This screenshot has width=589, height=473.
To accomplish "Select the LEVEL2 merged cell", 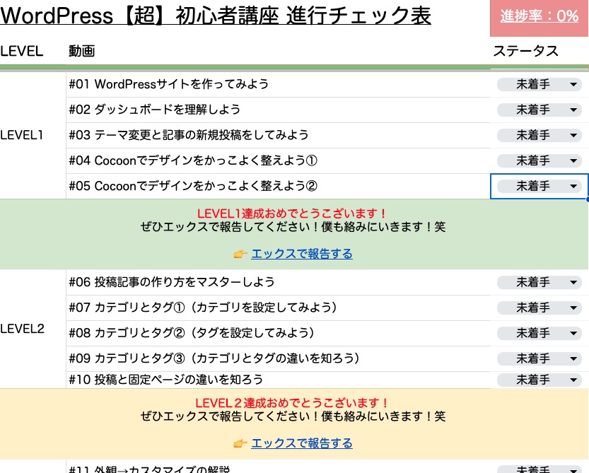I will (x=33, y=329).
